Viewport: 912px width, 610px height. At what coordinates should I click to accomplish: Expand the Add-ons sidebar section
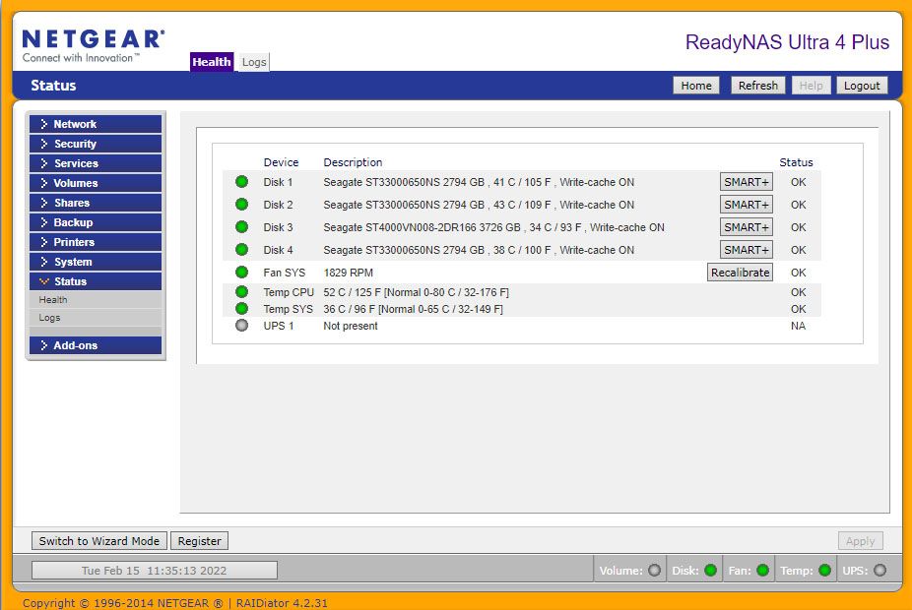tap(95, 345)
